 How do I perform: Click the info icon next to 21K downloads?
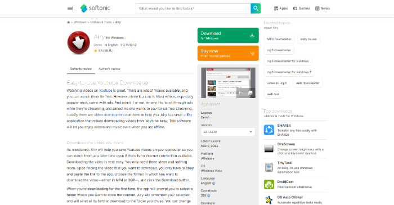pyautogui.click(x=209, y=195)
